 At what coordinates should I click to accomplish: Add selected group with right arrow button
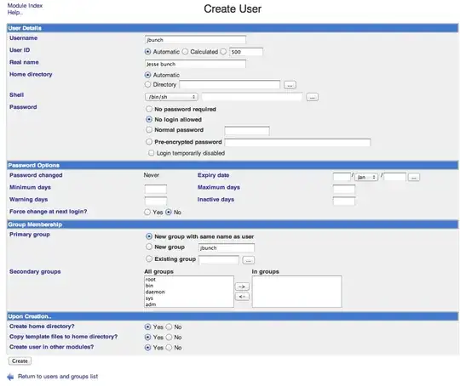click(x=242, y=287)
